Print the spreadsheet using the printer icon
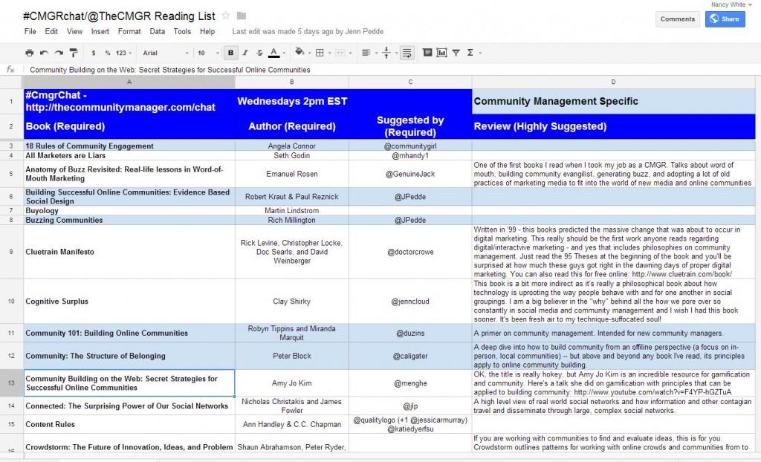This screenshot has width=761, height=462. pos(30,53)
